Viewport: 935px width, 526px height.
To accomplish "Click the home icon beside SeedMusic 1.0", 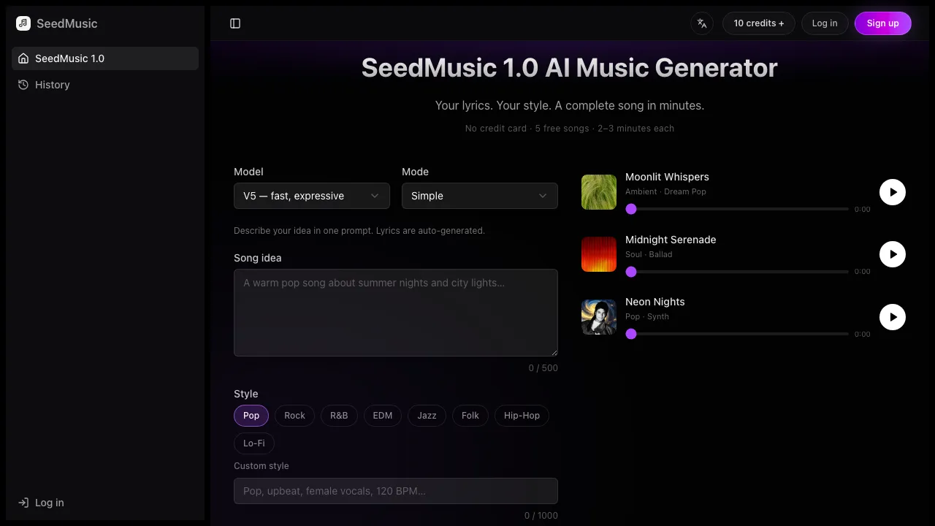I will point(23,58).
